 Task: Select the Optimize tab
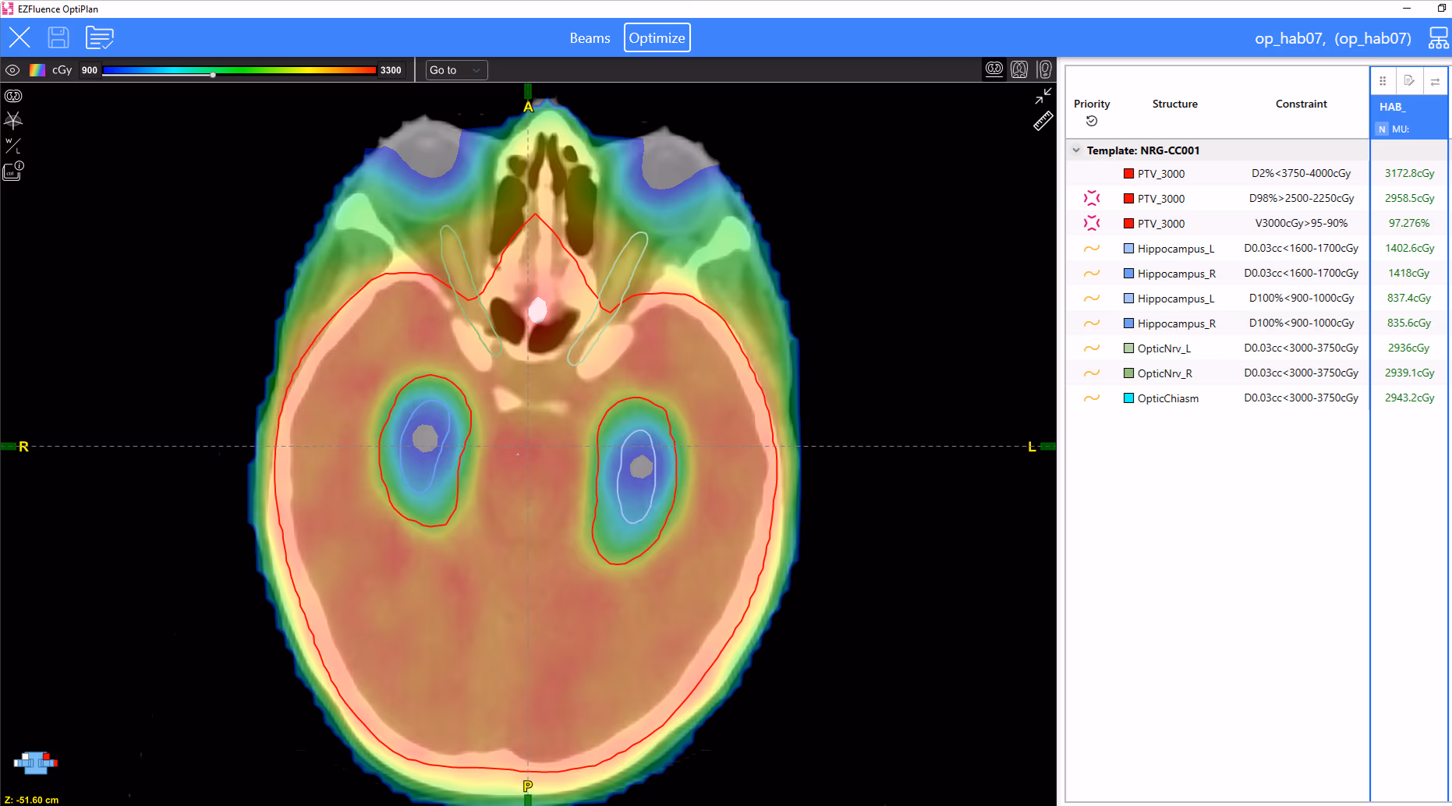657,37
